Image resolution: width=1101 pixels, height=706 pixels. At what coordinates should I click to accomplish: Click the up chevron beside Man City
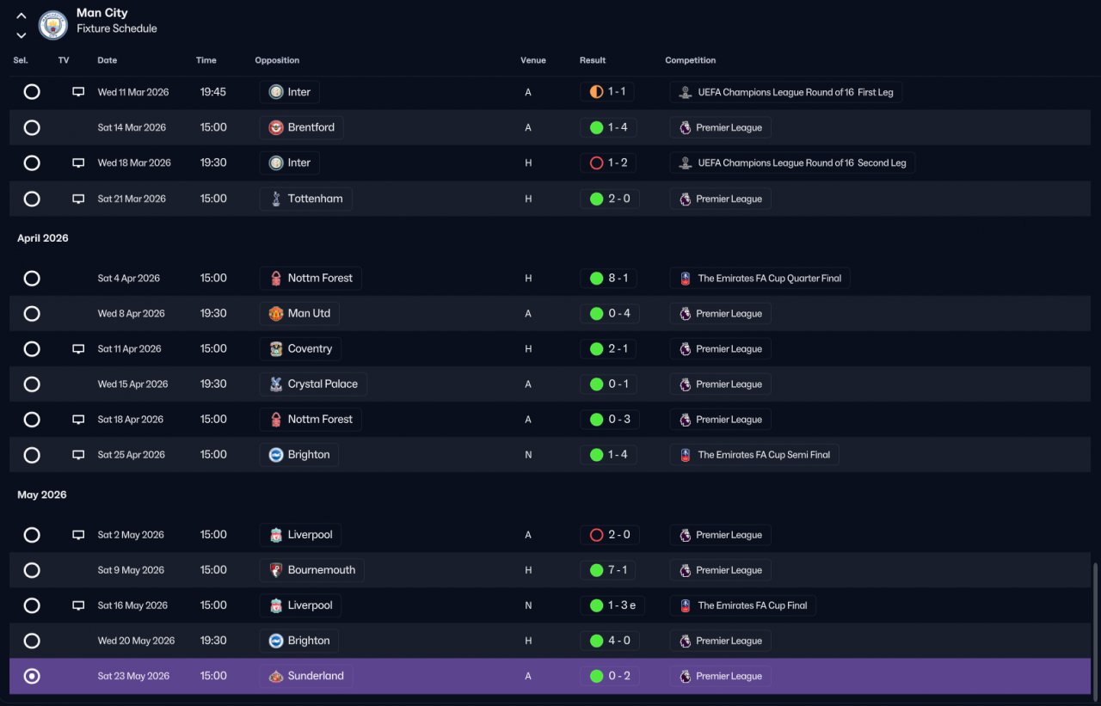coord(22,16)
